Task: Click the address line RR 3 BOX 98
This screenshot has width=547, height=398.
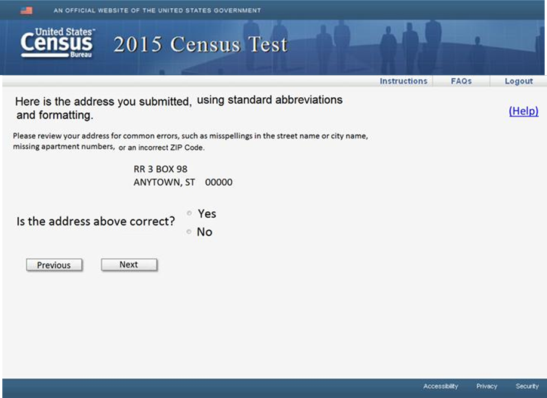Action: [x=161, y=169]
